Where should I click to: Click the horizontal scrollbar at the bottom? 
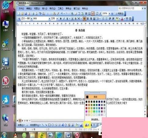coord(58,121)
